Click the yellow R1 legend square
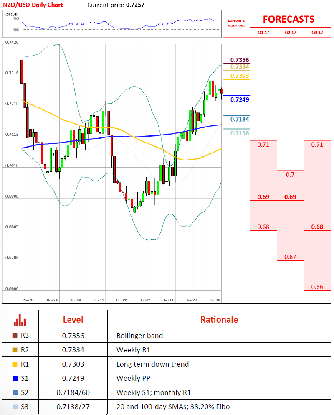 pyautogui.click(x=15, y=364)
